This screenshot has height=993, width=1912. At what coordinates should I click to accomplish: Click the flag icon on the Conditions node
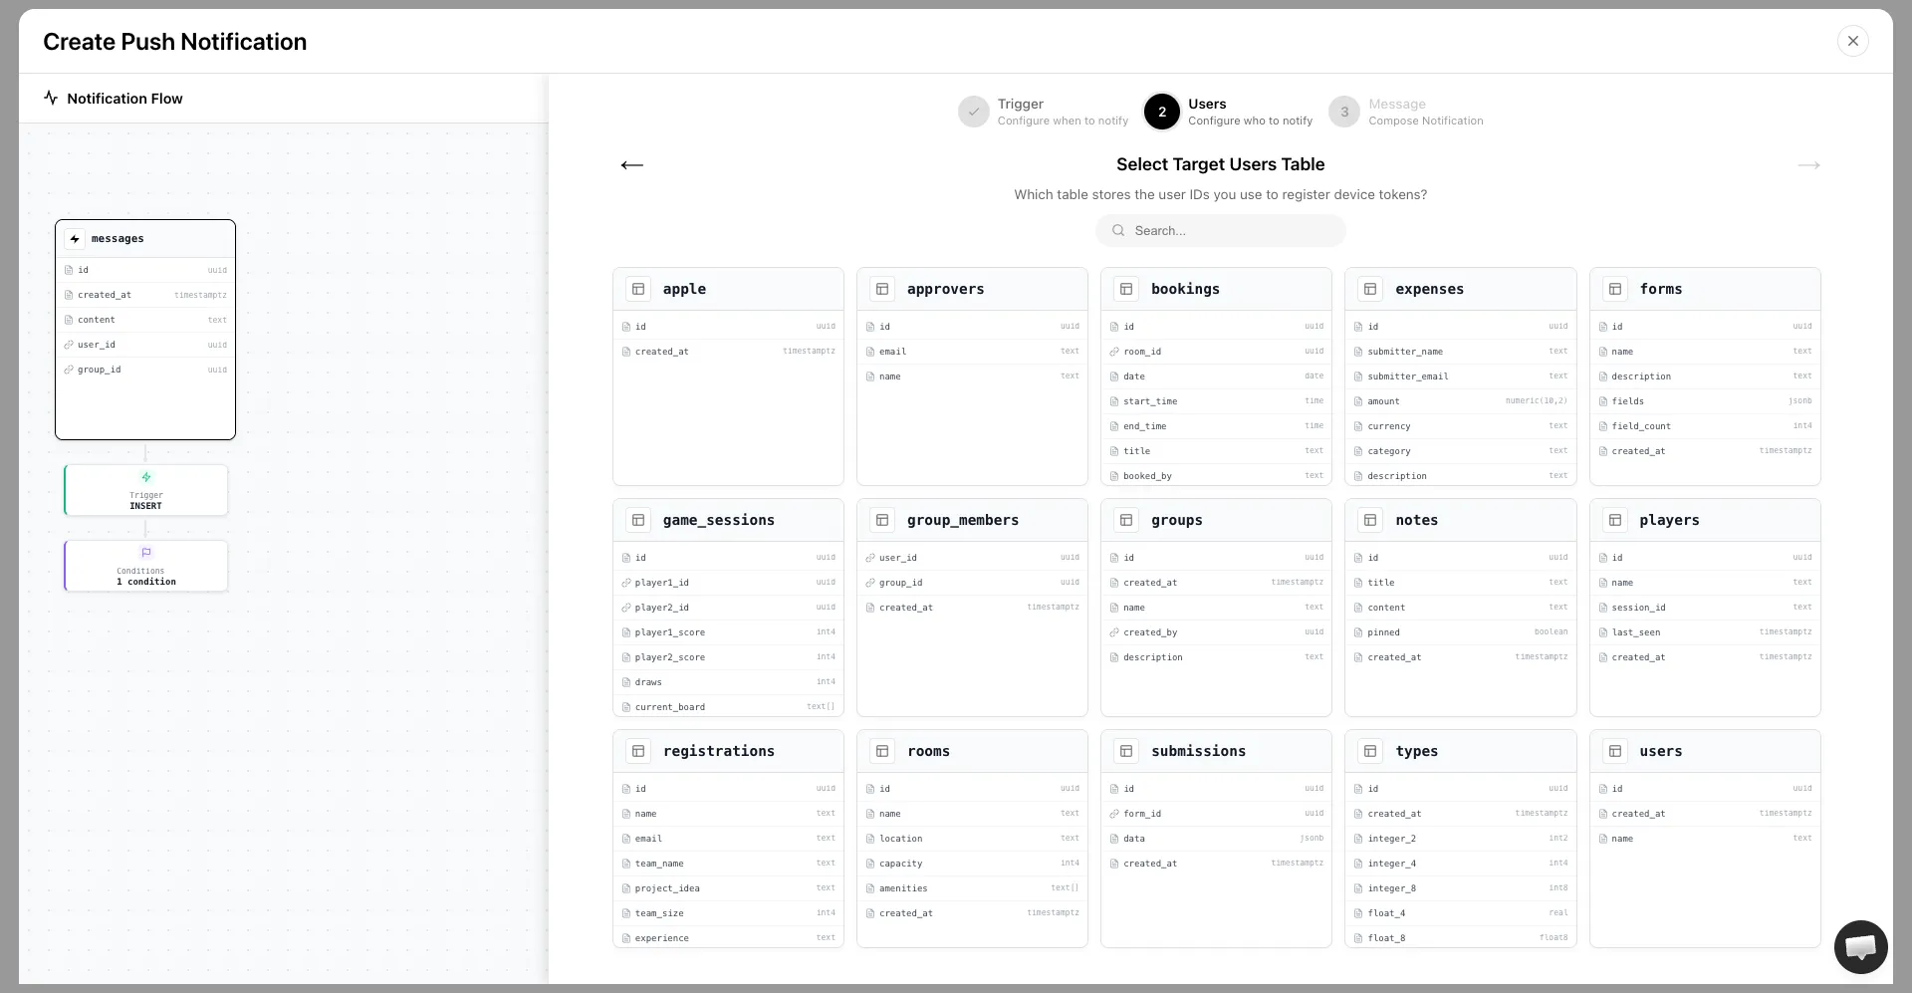145,553
